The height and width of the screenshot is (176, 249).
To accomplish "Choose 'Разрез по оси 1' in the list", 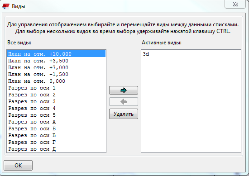I will pos(57,88).
